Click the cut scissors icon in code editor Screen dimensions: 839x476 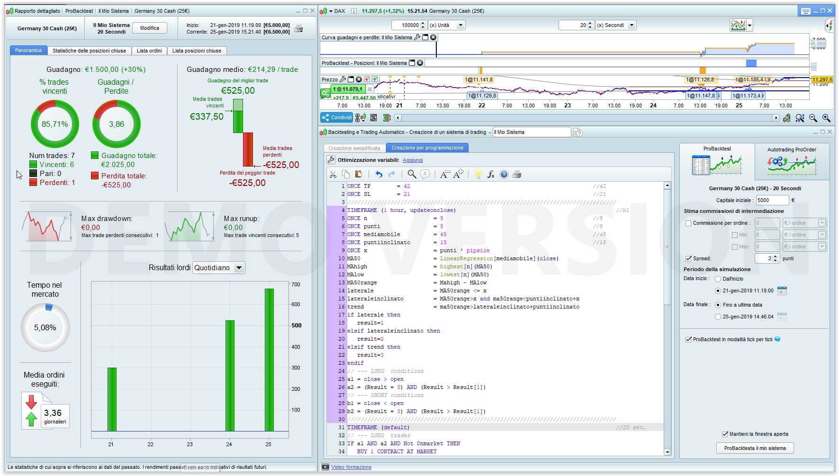coord(333,175)
